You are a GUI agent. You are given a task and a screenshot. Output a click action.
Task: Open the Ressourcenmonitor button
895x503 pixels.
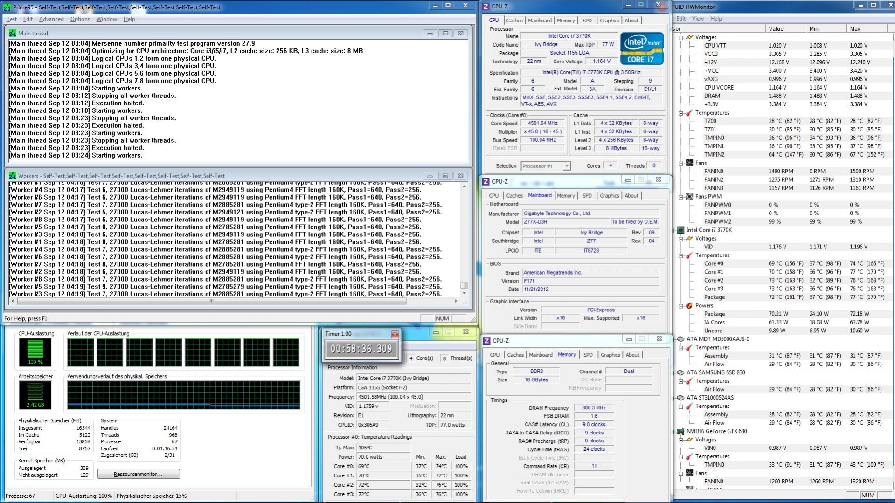tap(138, 474)
